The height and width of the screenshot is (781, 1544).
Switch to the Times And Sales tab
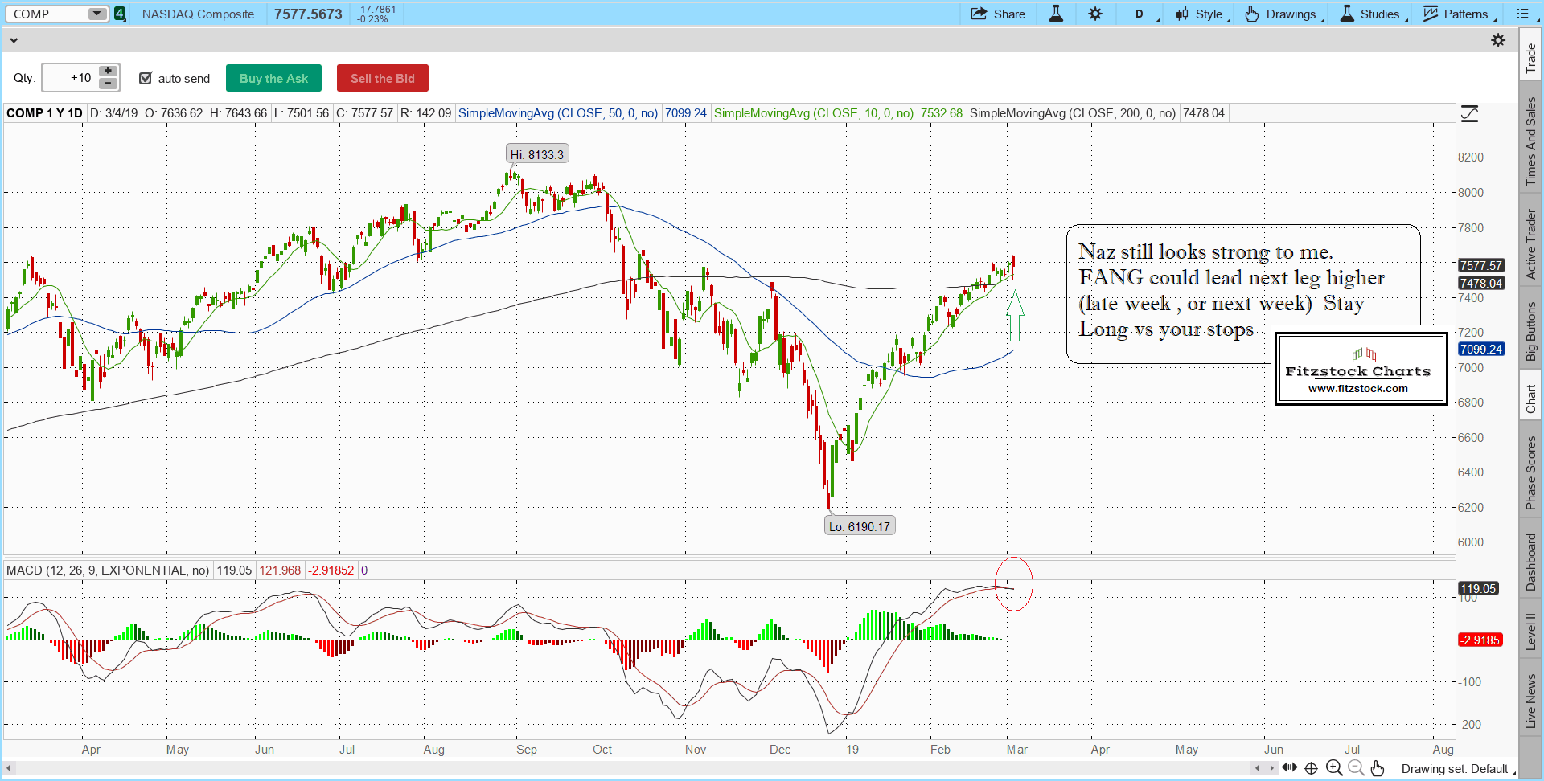(1530, 141)
